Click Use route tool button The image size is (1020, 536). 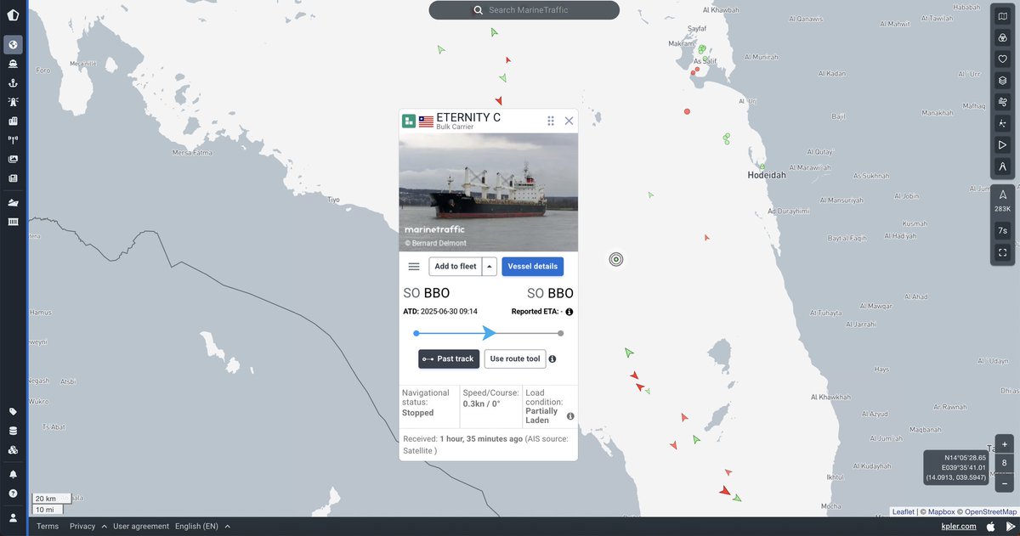point(515,358)
